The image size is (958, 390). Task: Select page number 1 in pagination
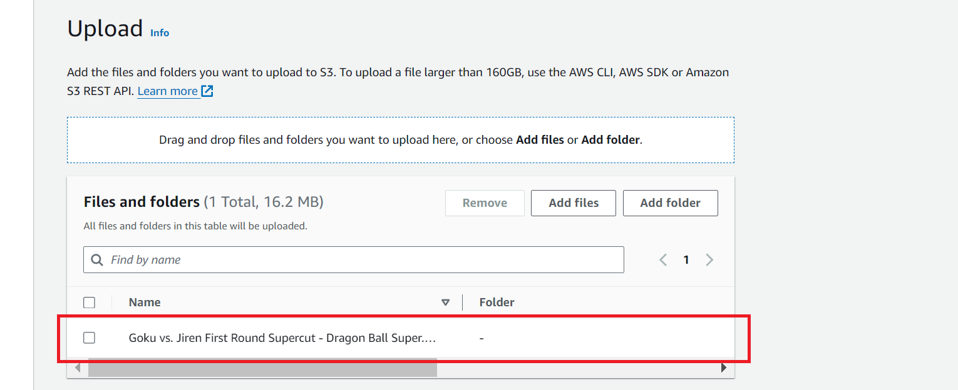686,260
